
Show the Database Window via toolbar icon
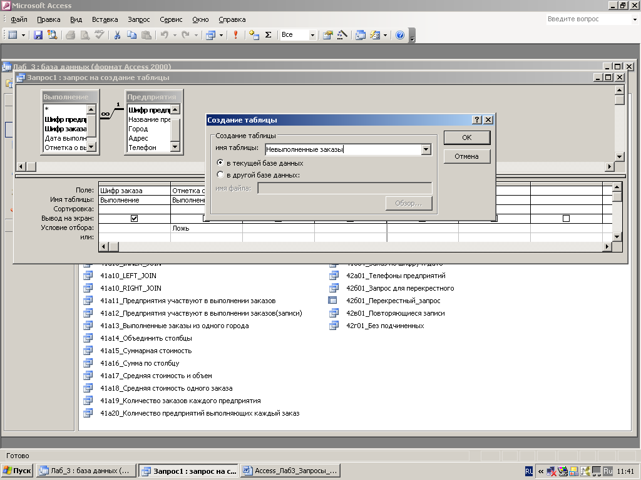(x=360, y=35)
